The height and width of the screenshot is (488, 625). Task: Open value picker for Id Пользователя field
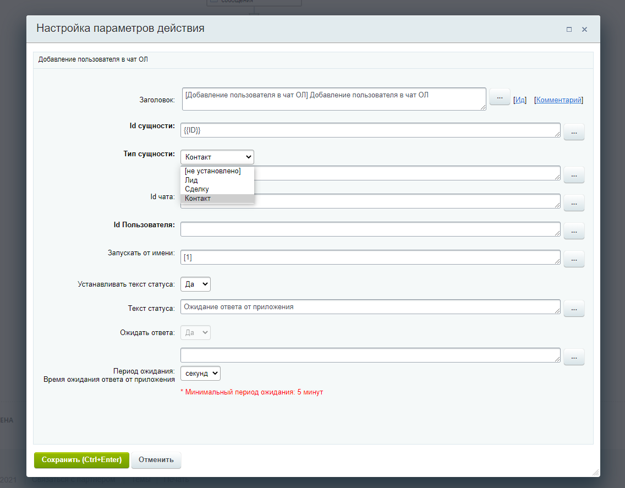pyautogui.click(x=574, y=231)
